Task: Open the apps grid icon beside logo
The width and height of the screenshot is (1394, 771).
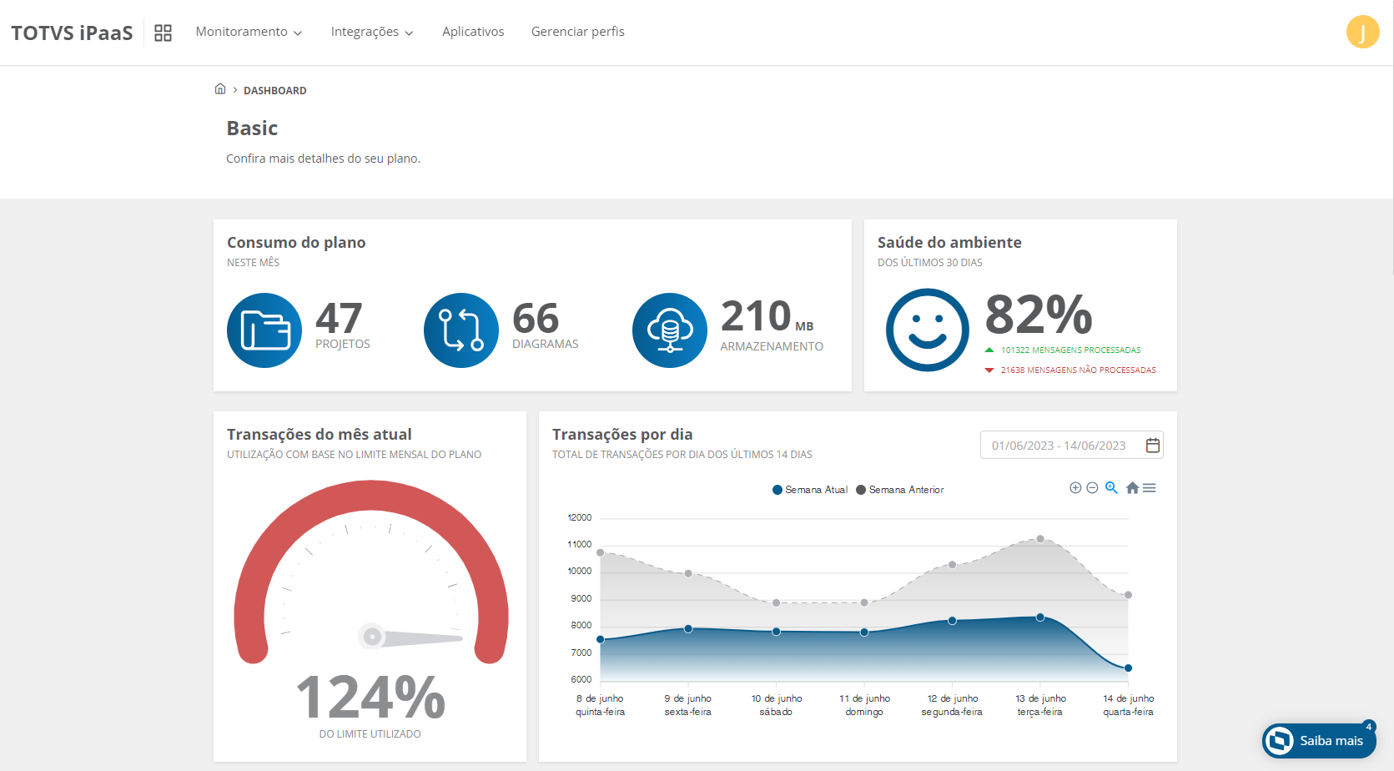Action: click(163, 33)
